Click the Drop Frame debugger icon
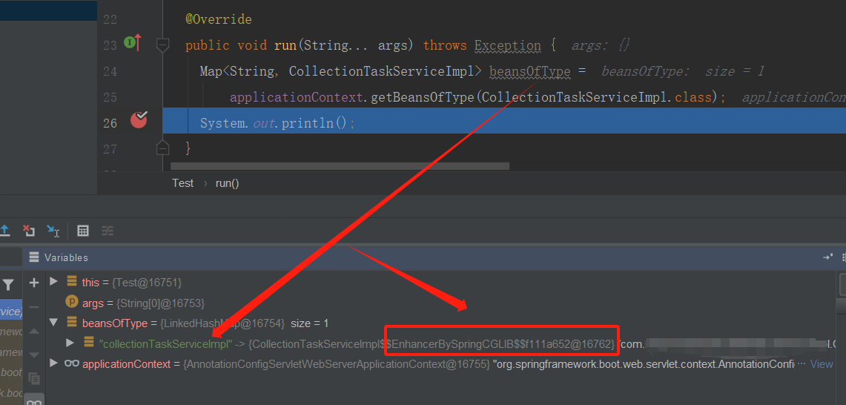Viewport: 846px width, 405px height. pos(29,231)
